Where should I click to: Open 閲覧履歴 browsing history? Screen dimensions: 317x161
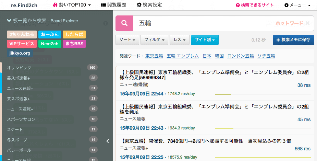(114, 5)
